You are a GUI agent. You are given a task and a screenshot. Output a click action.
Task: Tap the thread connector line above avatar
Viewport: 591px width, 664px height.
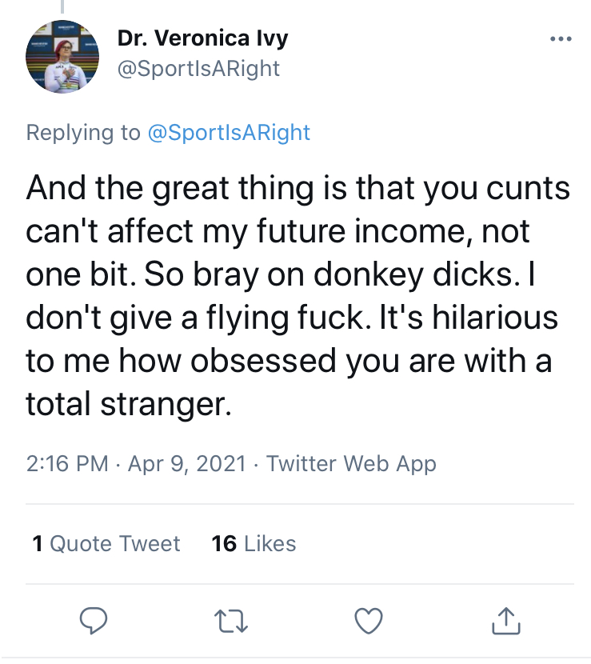[62, 6]
